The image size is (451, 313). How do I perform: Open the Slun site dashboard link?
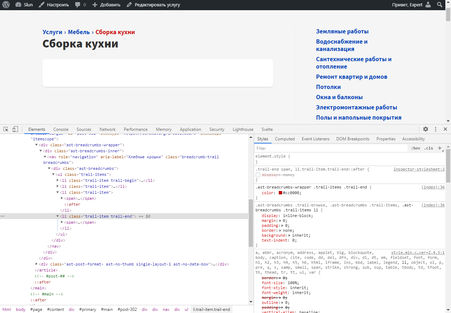[x=24, y=5]
